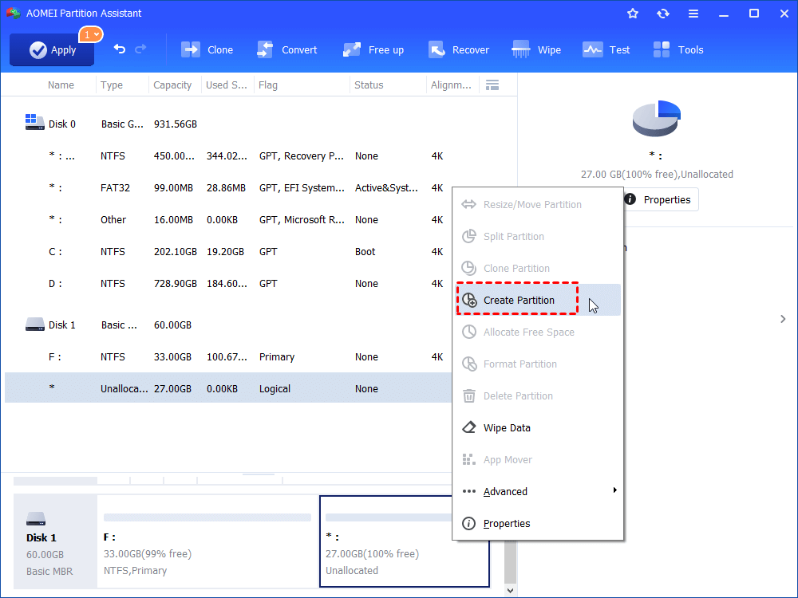Click Clone Partition menu entry
Viewport: 798px width, 598px height.
pos(538,268)
